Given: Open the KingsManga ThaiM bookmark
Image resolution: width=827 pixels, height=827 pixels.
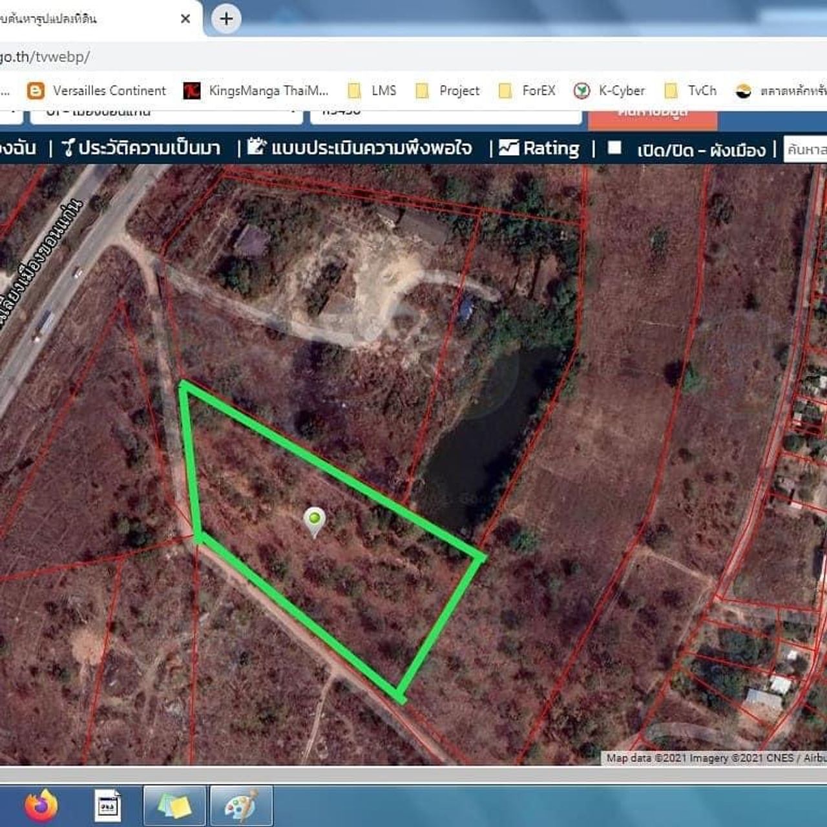Looking at the screenshot, I should [256, 90].
